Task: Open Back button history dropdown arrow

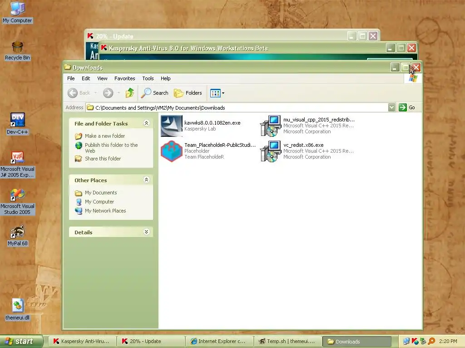Action: [x=95, y=93]
